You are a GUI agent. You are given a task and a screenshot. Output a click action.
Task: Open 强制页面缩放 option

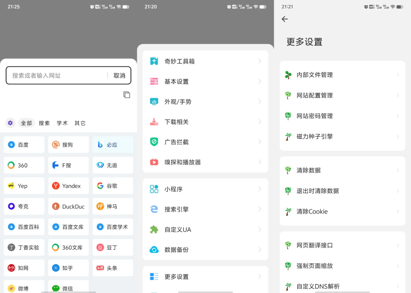point(343,266)
